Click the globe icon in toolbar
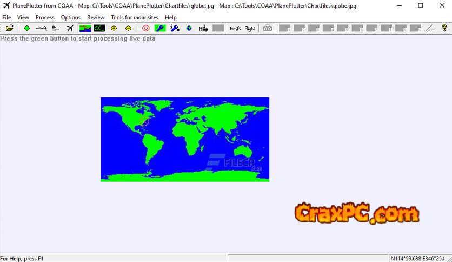 (189, 28)
